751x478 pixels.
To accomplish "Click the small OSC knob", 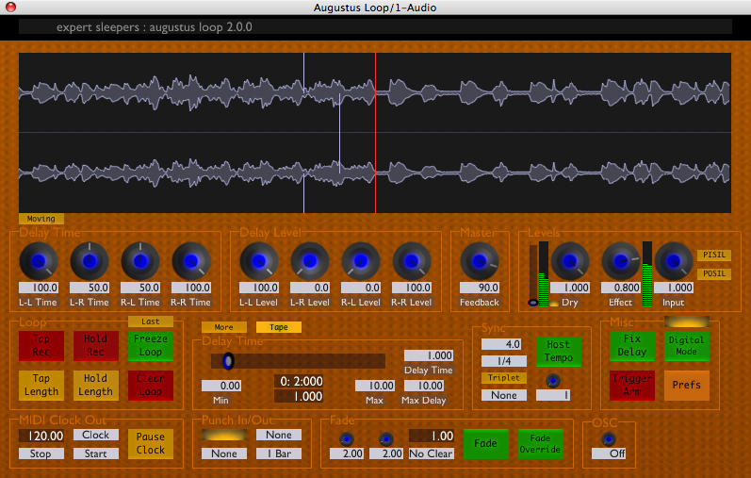I will pyautogui.click(x=608, y=439).
